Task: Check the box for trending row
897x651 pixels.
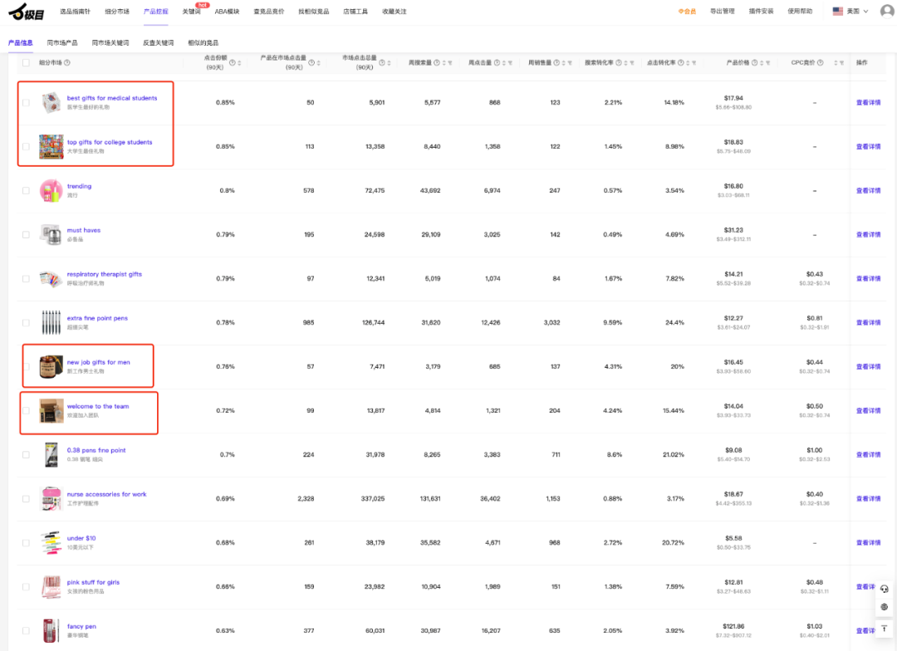Action: coord(26,190)
